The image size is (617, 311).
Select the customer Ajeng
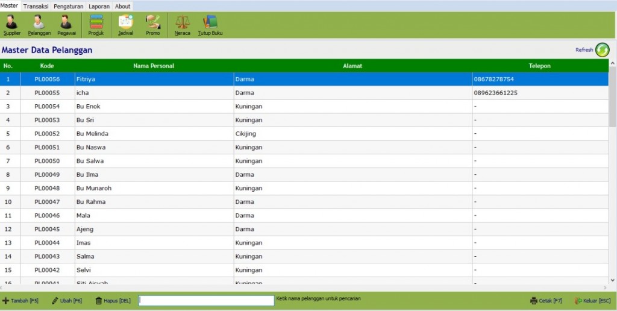[x=304, y=229]
